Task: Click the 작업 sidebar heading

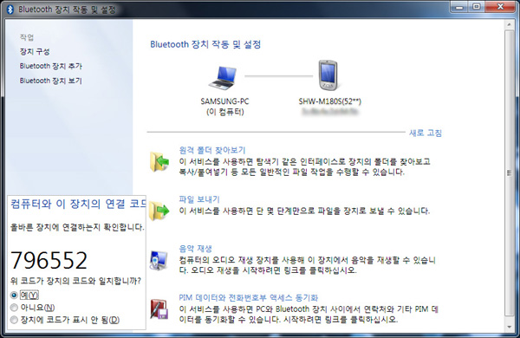Action: (x=27, y=37)
